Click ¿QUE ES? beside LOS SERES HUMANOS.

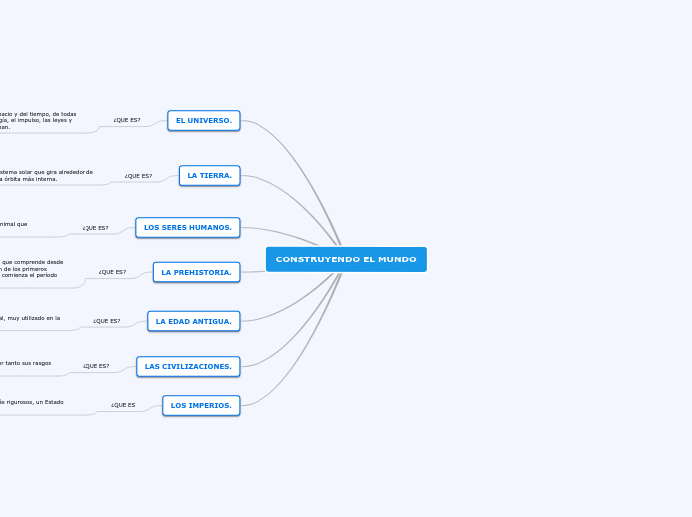point(95,228)
